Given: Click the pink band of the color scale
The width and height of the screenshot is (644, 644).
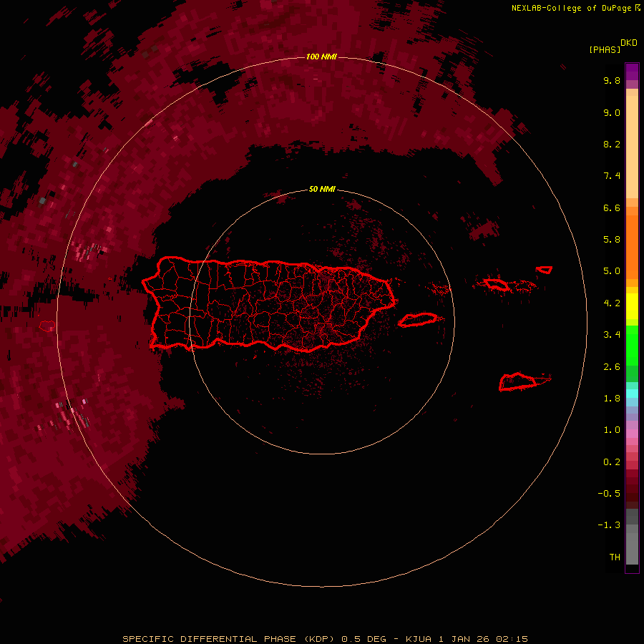Looking at the screenshot, I should pos(632,434).
